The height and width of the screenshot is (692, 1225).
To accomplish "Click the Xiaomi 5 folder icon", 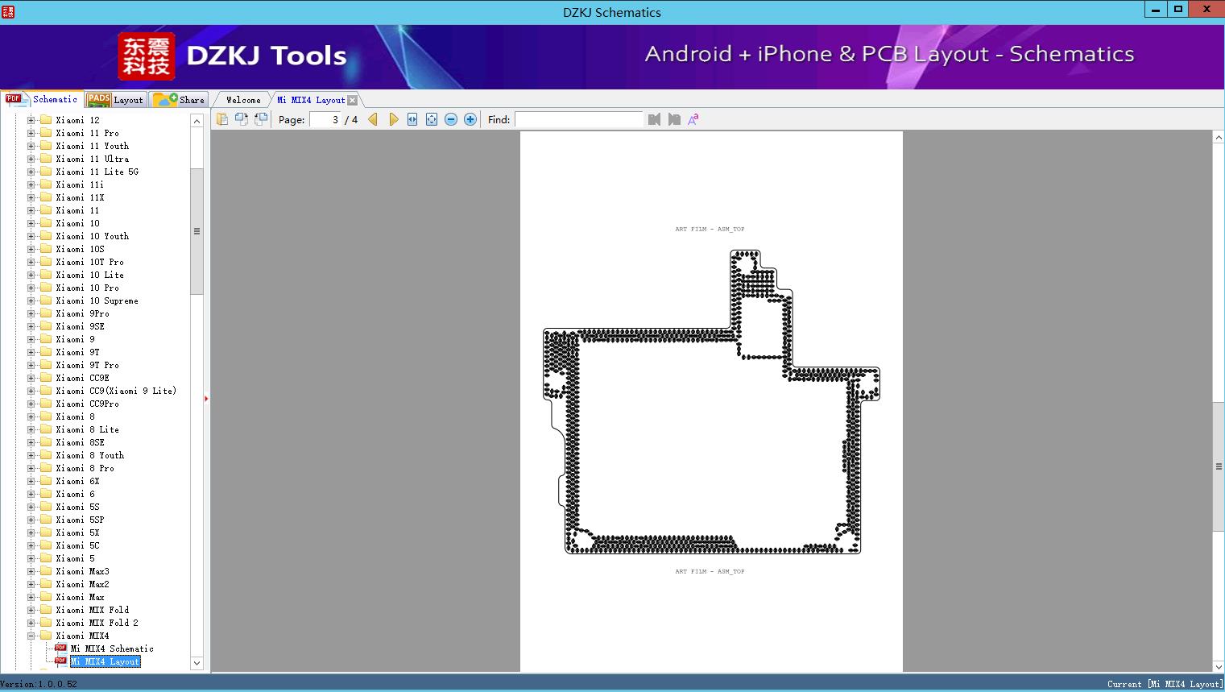I will 46,558.
